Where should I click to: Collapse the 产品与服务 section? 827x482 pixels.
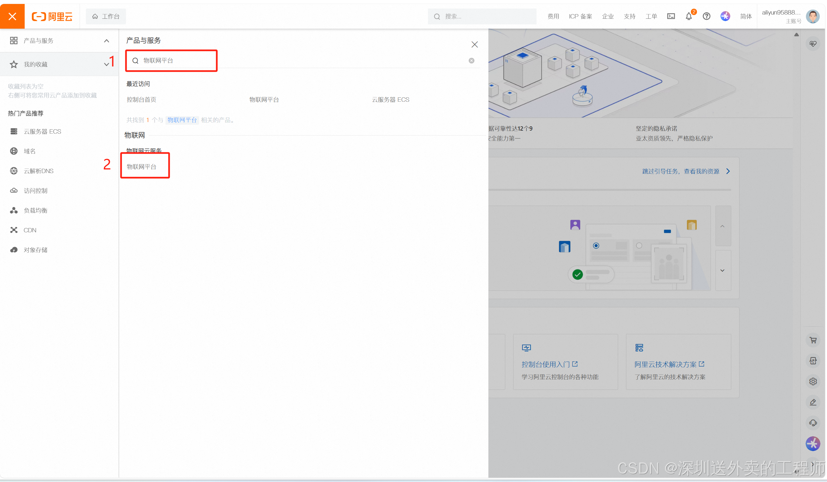pyautogui.click(x=106, y=41)
